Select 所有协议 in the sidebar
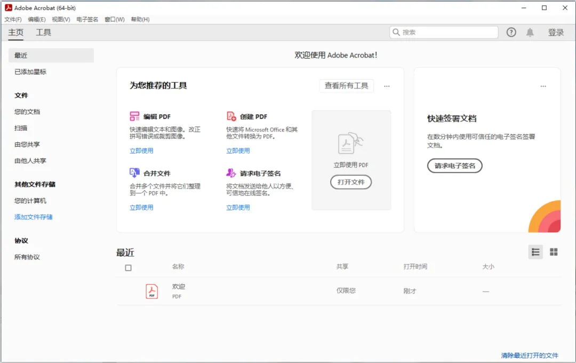 click(27, 257)
